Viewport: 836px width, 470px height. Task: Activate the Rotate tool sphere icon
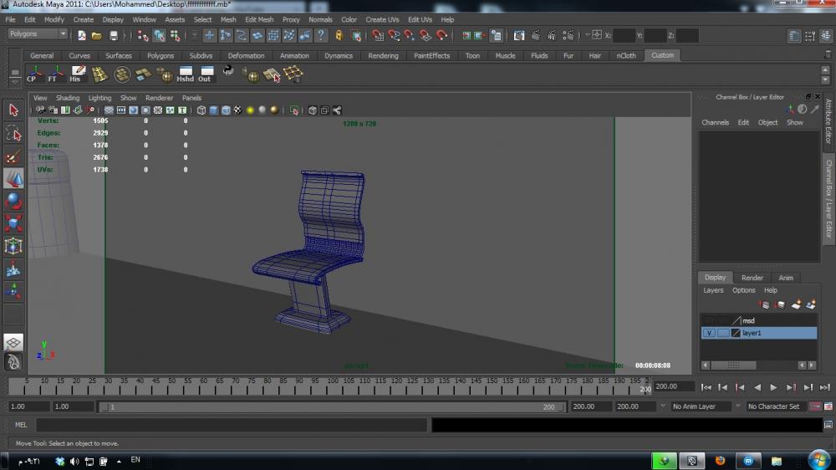pyautogui.click(x=13, y=201)
